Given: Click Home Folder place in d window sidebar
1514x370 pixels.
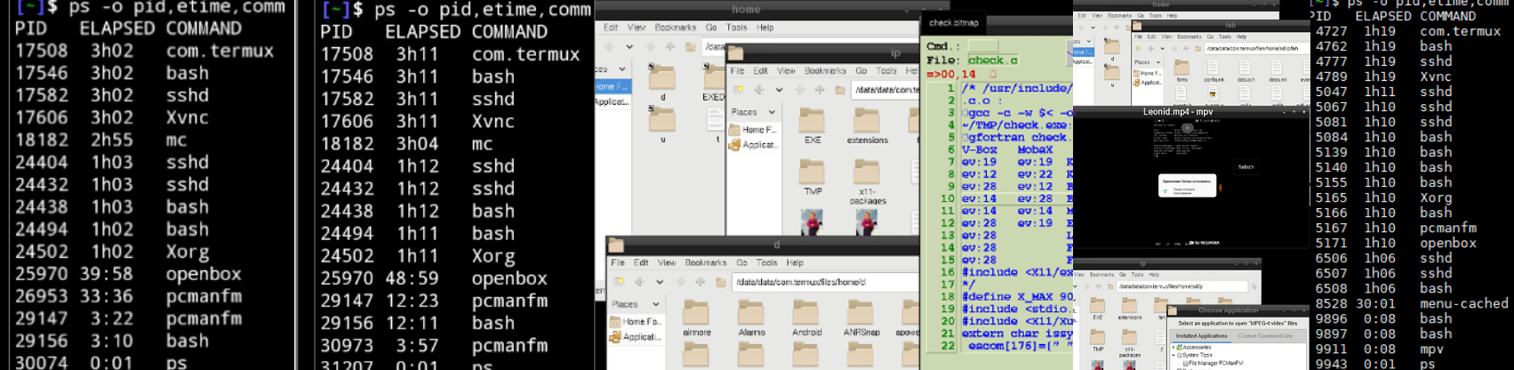Looking at the screenshot, I should [x=635, y=321].
